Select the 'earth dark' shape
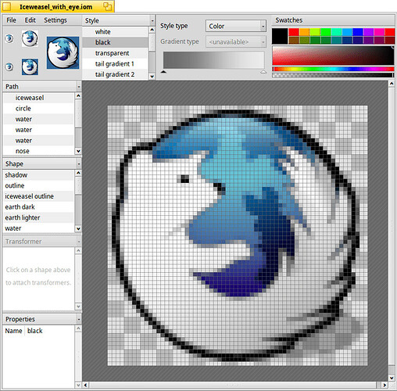The height and width of the screenshot is (391, 397). click(38, 207)
